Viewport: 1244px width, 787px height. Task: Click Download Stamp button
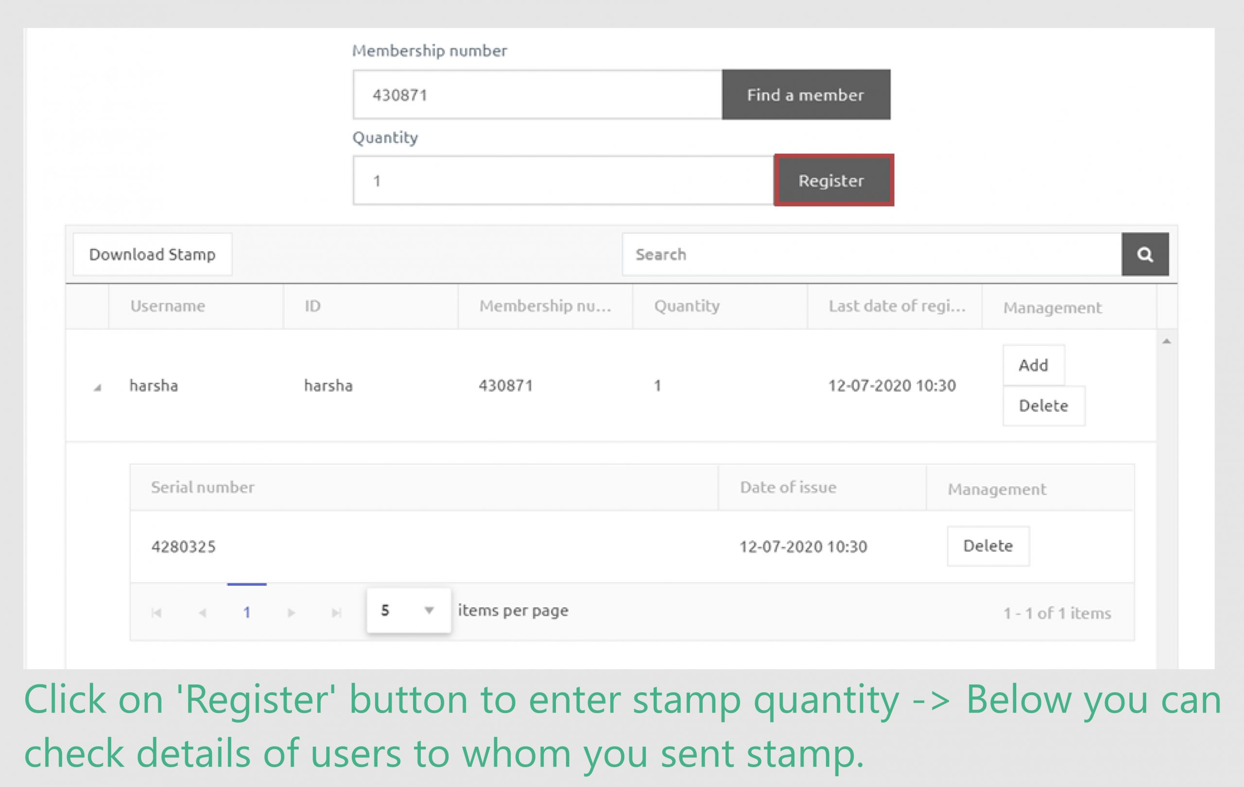153,254
